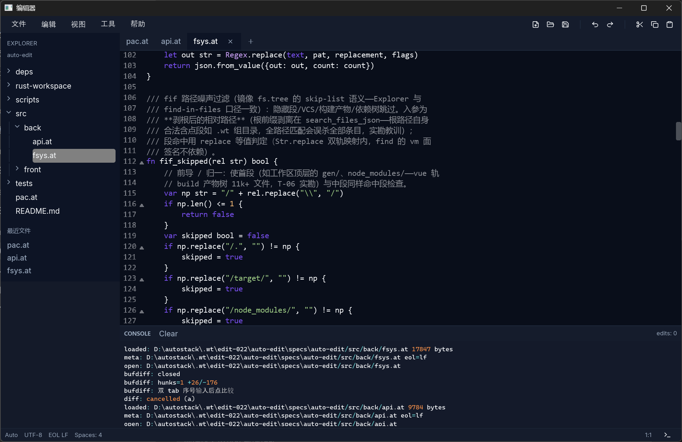Screen dimensions: 682x442
Task: Click the editor vertical scrollbar thumb
Action: click(678, 131)
